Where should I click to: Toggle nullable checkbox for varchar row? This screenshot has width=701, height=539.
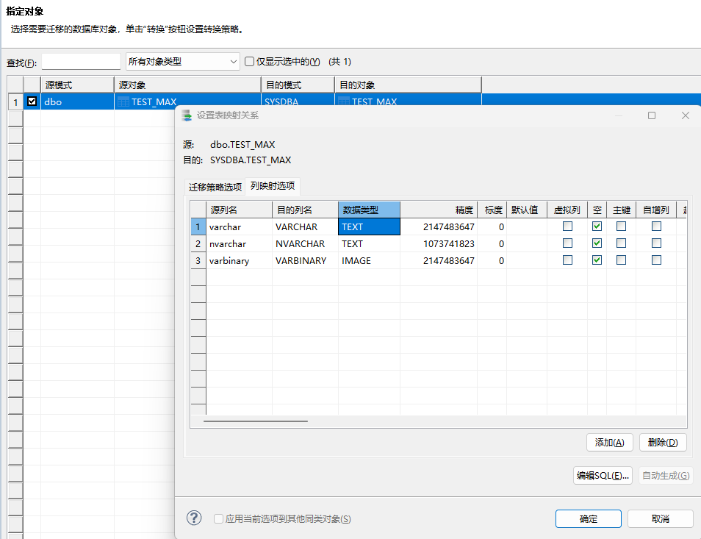click(x=597, y=226)
